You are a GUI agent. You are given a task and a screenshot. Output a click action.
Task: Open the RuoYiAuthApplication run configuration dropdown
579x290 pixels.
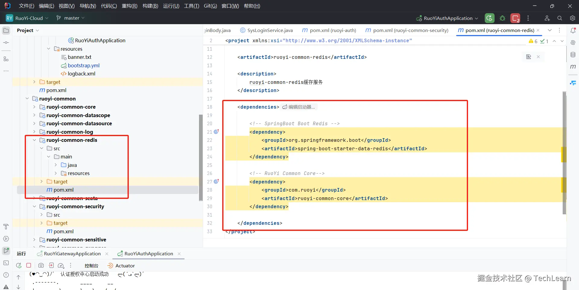click(x=447, y=18)
